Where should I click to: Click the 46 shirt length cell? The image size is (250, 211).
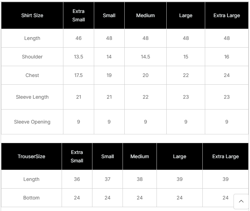click(x=78, y=38)
